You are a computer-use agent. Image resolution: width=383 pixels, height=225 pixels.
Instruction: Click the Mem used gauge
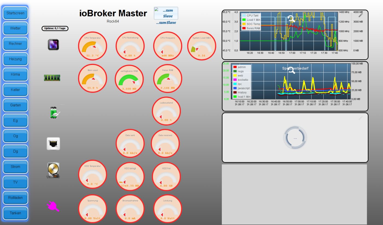[x=92, y=79]
